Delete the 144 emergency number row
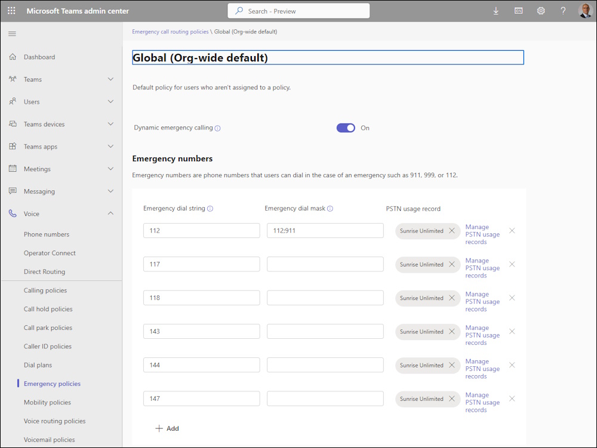 (512, 365)
